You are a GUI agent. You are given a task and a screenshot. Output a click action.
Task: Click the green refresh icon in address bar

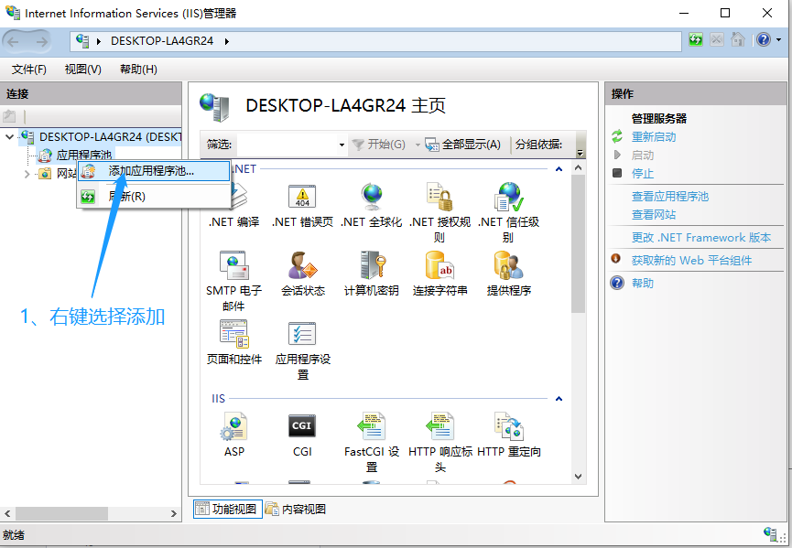click(696, 40)
